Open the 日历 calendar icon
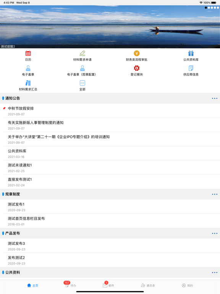This screenshot has width=220, height=294. [x=28, y=54]
